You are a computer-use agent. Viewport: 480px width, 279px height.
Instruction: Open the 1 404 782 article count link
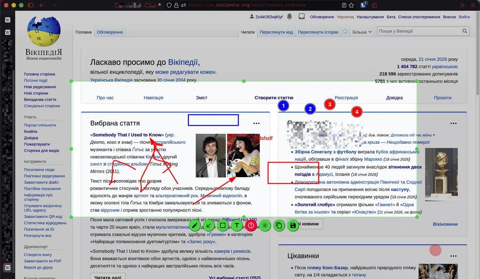(x=407, y=67)
